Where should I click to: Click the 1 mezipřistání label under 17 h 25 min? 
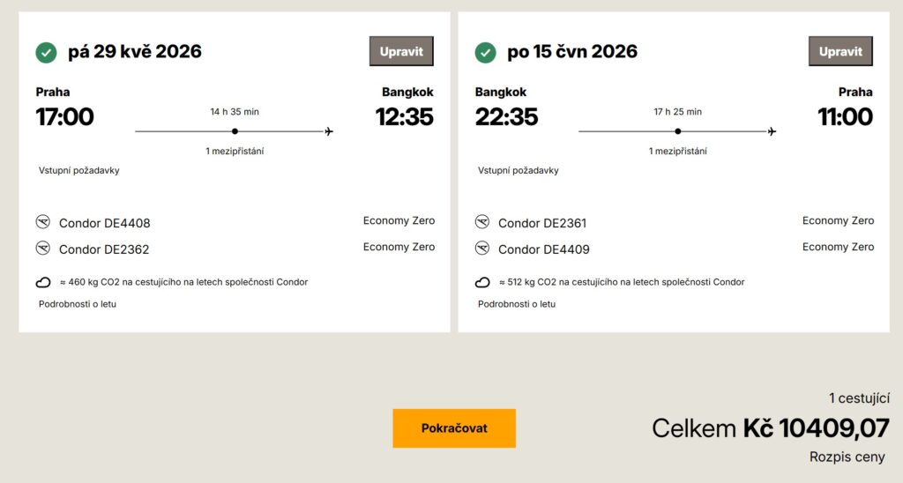click(677, 151)
